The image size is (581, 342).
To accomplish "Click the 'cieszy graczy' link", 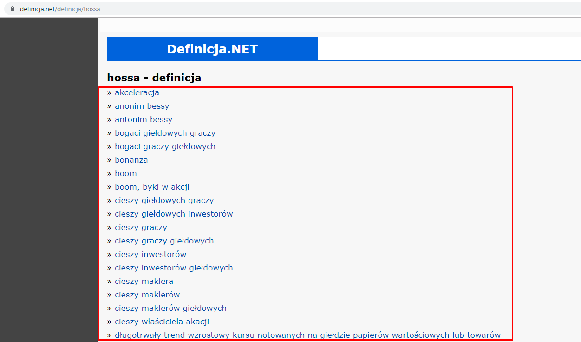I will pos(141,227).
